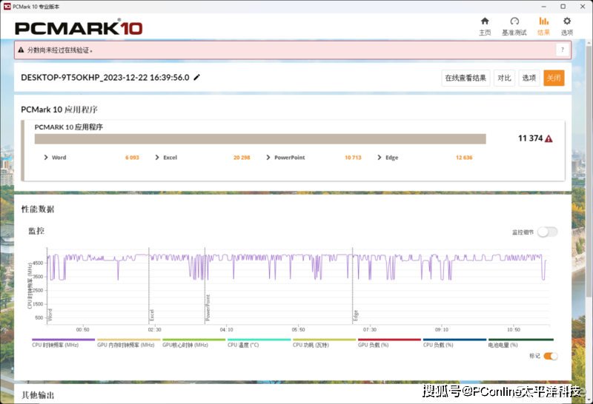Image resolution: width=593 pixels, height=404 pixels.
Task: Click the 选项 button in result header
Action: [x=529, y=78]
